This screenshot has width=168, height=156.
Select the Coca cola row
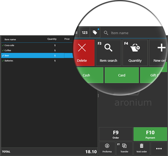(x=37, y=45)
